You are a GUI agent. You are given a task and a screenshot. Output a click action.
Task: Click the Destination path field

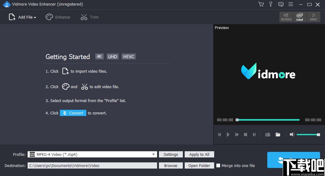coord(92,166)
